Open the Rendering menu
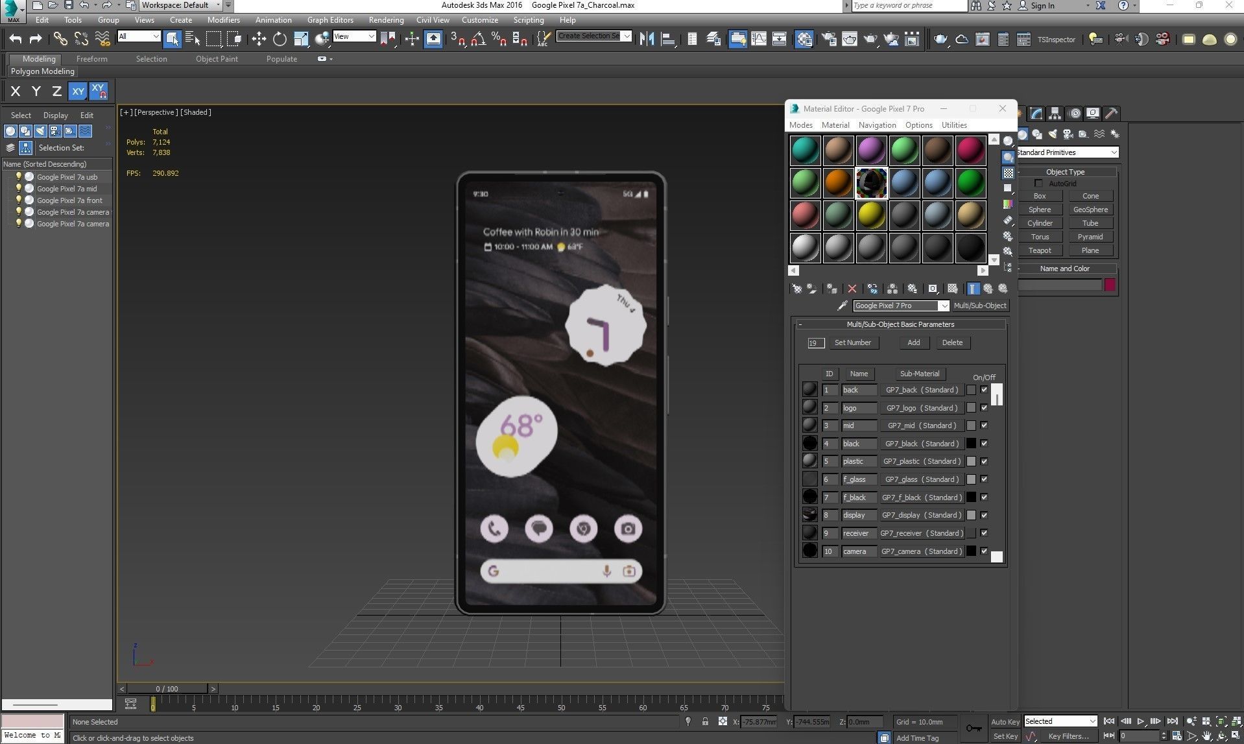The width and height of the screenshot is (1244, 744). tap(386, 20)
